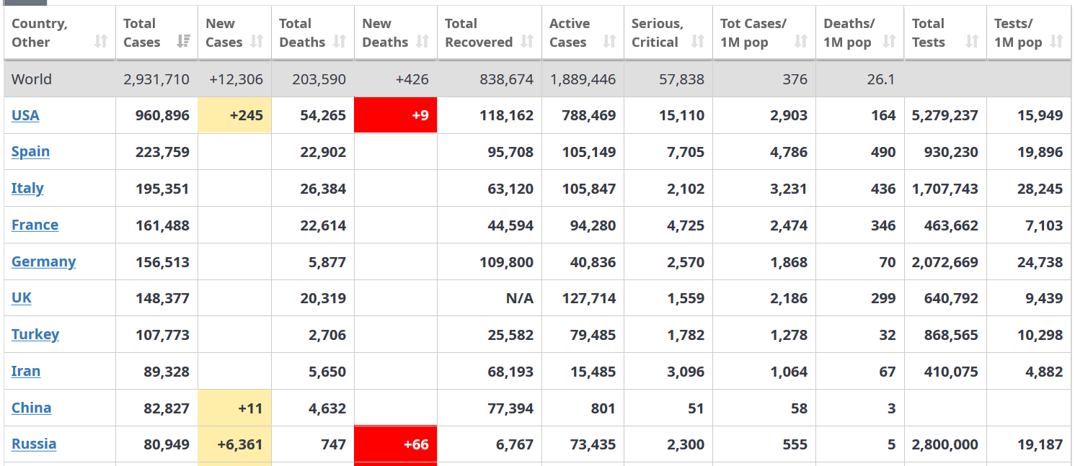The width and height of the screenshot is (1075, 466).
Task: Open the Turkey country link
Action: tap(35, 334)
